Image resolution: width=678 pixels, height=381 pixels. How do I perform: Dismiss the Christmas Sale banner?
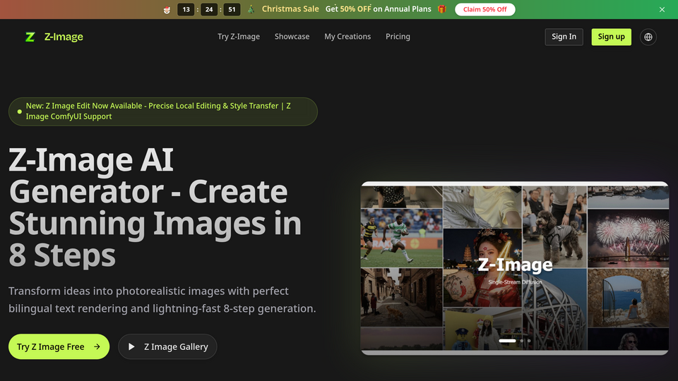pos(662,9)
